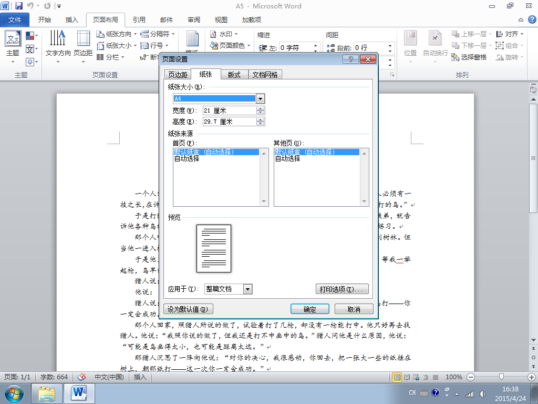
Task: Click the Position (位置) icon
Action: (410, 38)
